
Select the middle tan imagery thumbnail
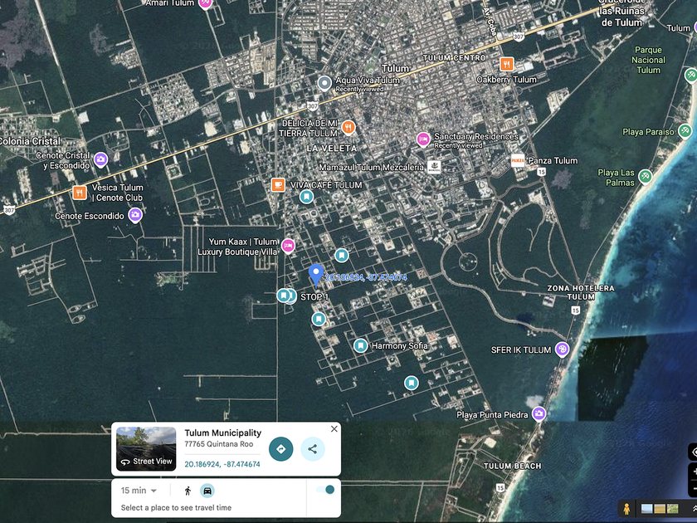pyautogui.click(x=660, y=508)
